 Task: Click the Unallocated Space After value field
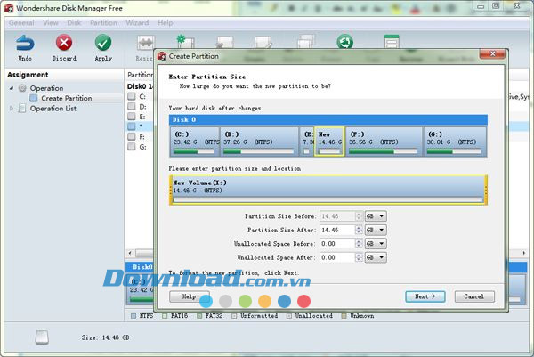337,257
